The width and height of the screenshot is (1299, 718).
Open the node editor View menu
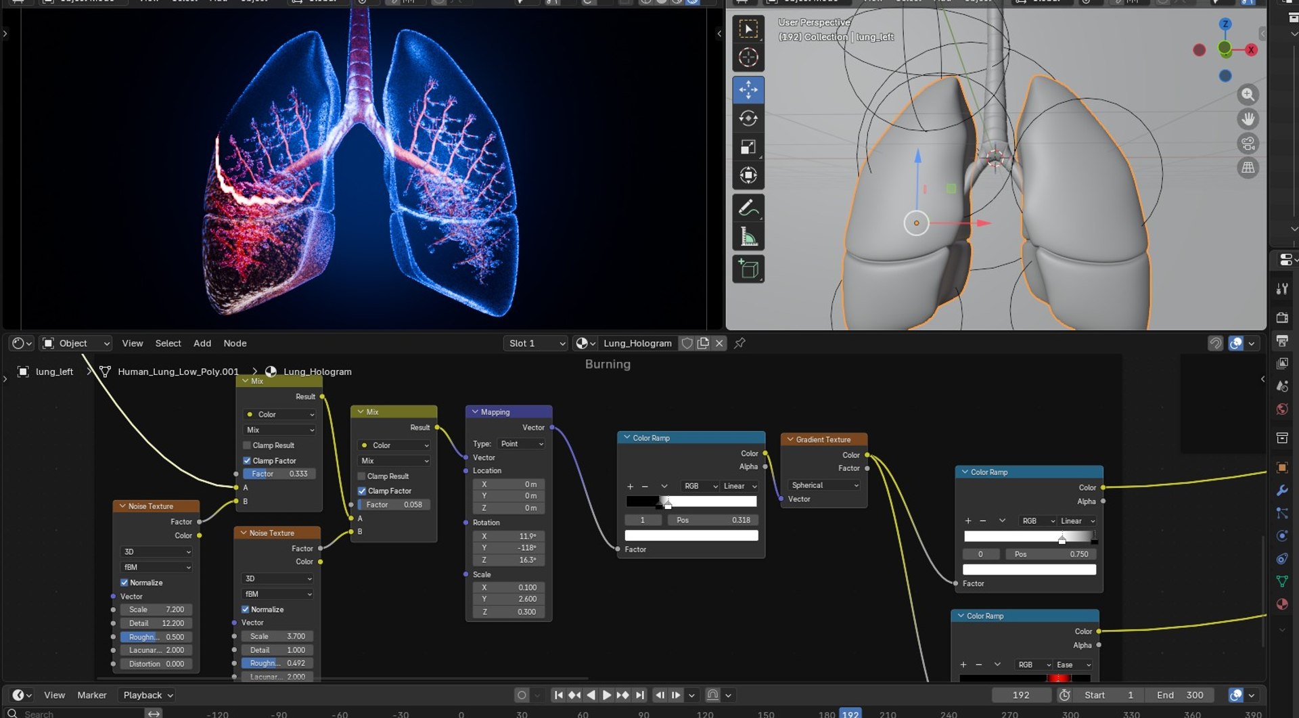(133, 343)
